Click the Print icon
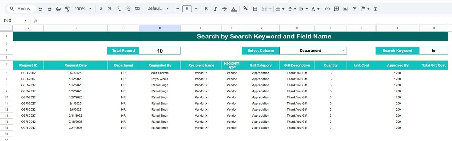452x141 pixels. [x=59, y=9]
